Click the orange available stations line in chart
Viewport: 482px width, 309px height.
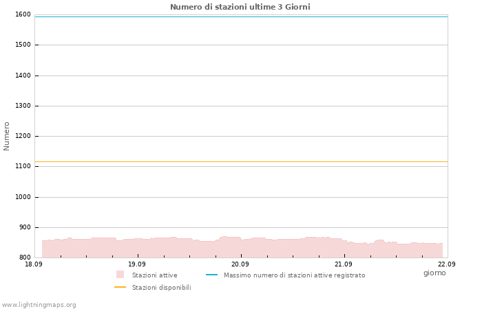click(x=241, y=161)
